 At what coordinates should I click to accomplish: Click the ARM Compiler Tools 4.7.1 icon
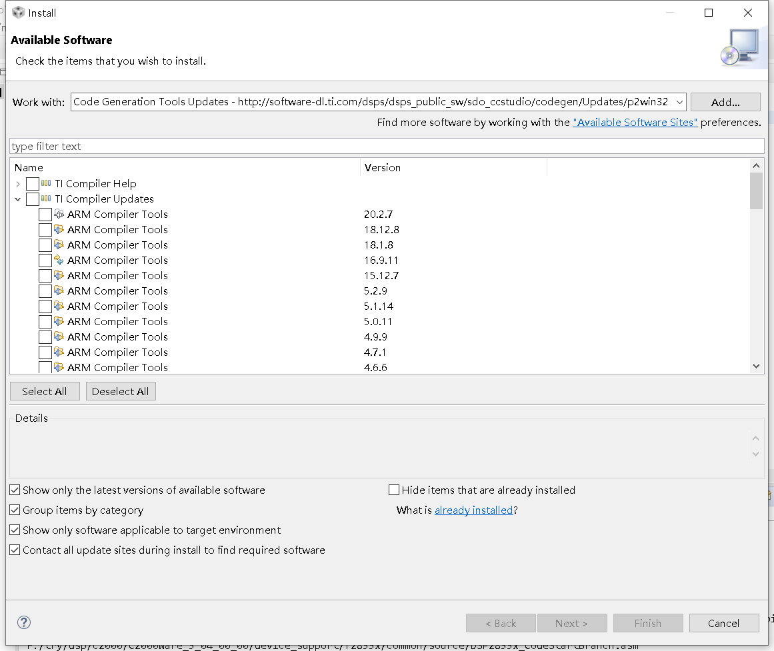(x=59, y=352)
